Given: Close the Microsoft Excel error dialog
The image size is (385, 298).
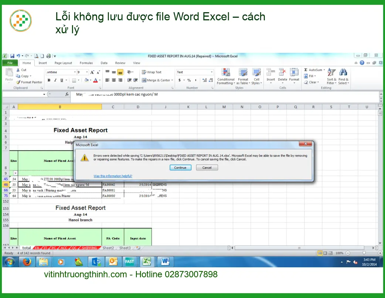Looking at the screenshot, I should 306,144.
